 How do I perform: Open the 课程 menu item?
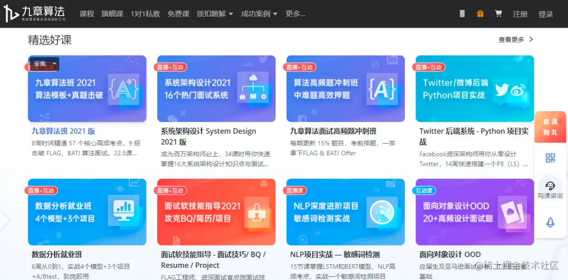point(87,14)
